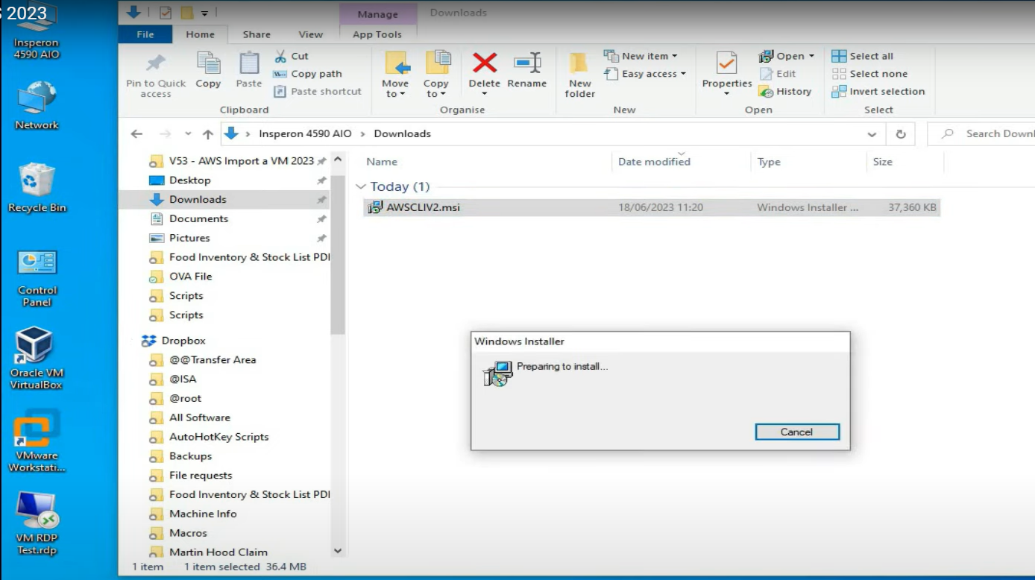The height and width of the screenshot is (580, 1035).
Task: Select Machine Info folder
Action: [203, 514]
